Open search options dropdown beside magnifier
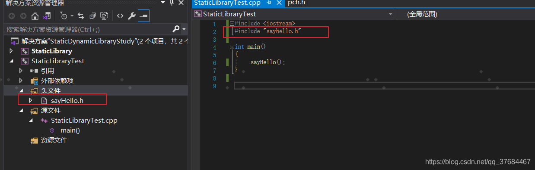 (184, 29)
